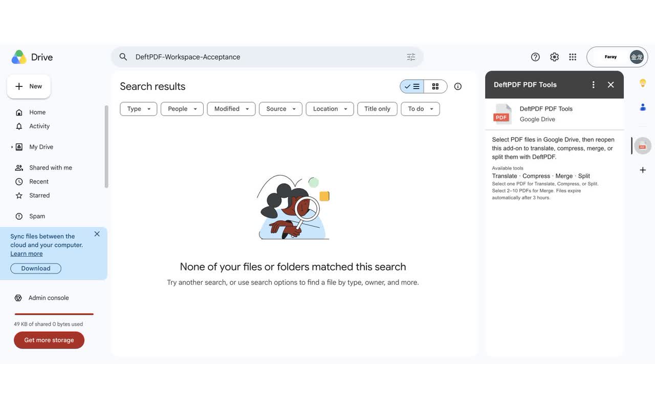Click the 'Try another search' hint text
The width and height of the screenshot is (655, 409).
point(293,282)
